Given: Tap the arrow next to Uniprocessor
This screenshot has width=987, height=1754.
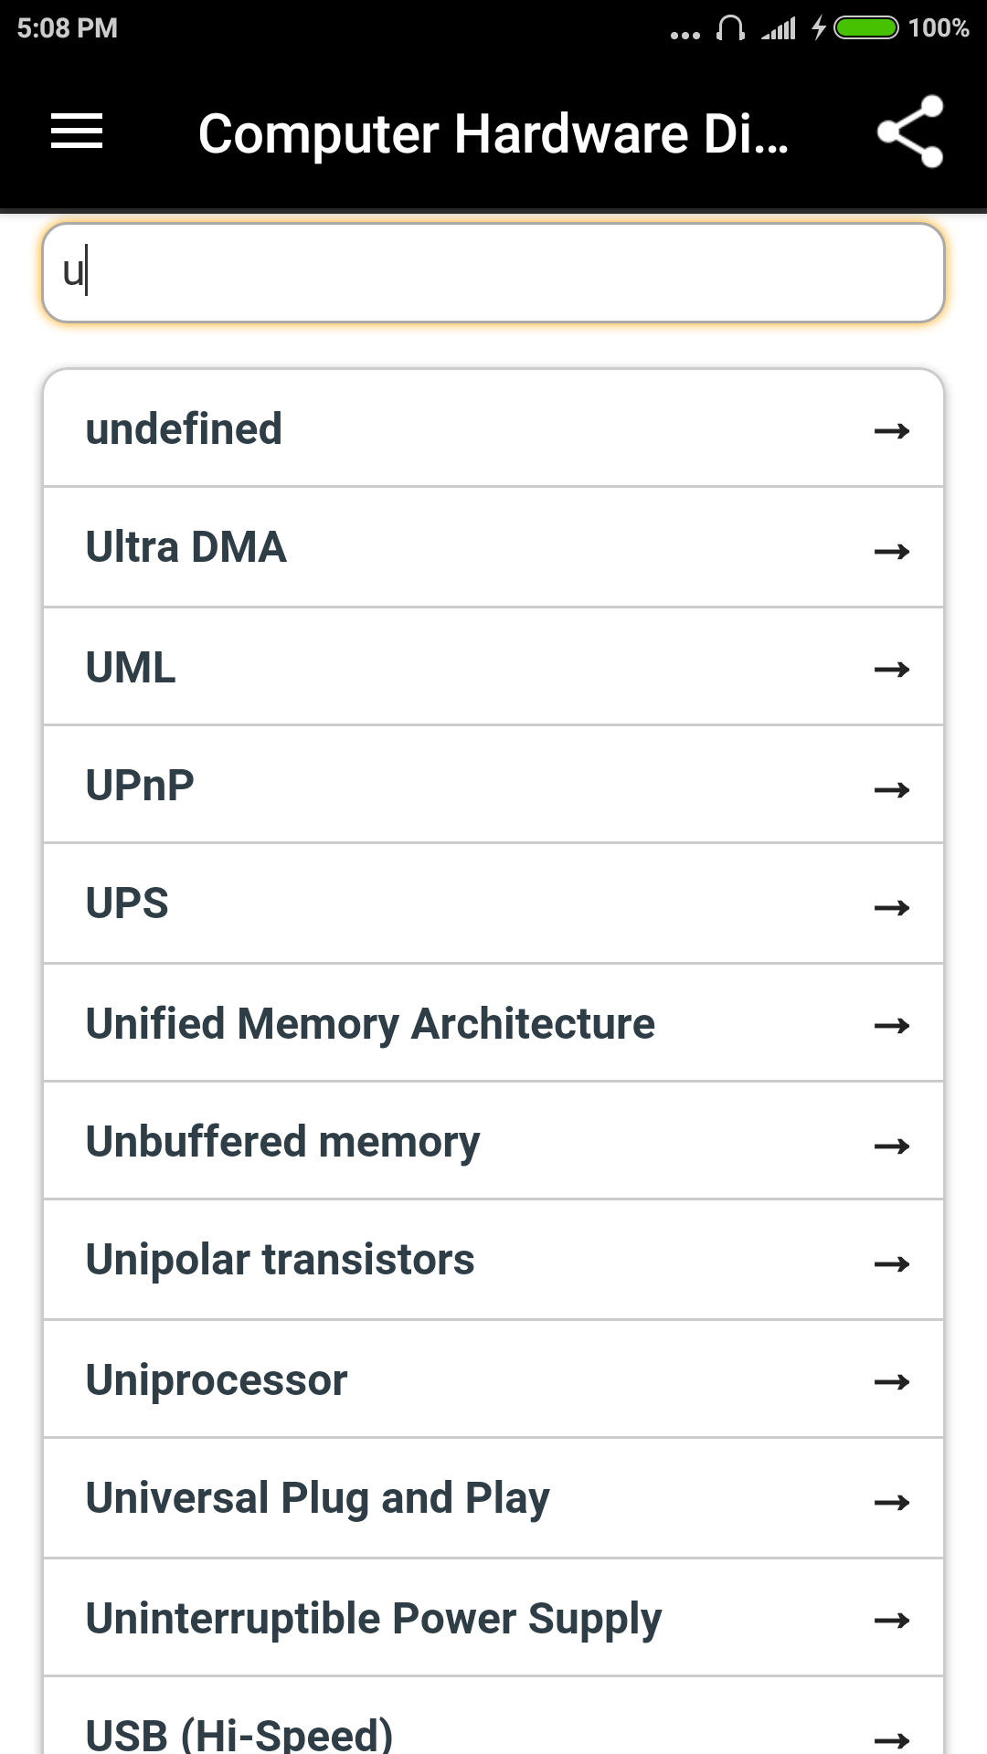Looking at the screenshot, I should click(892, 1382).
